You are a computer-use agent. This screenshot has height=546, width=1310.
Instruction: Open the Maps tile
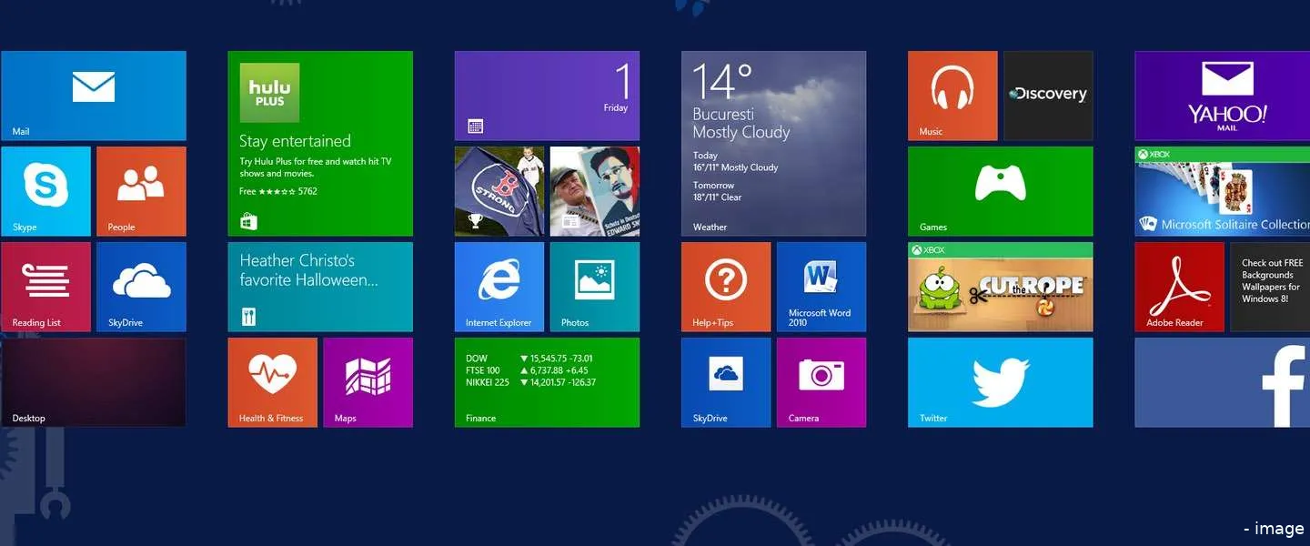[368, 382]
